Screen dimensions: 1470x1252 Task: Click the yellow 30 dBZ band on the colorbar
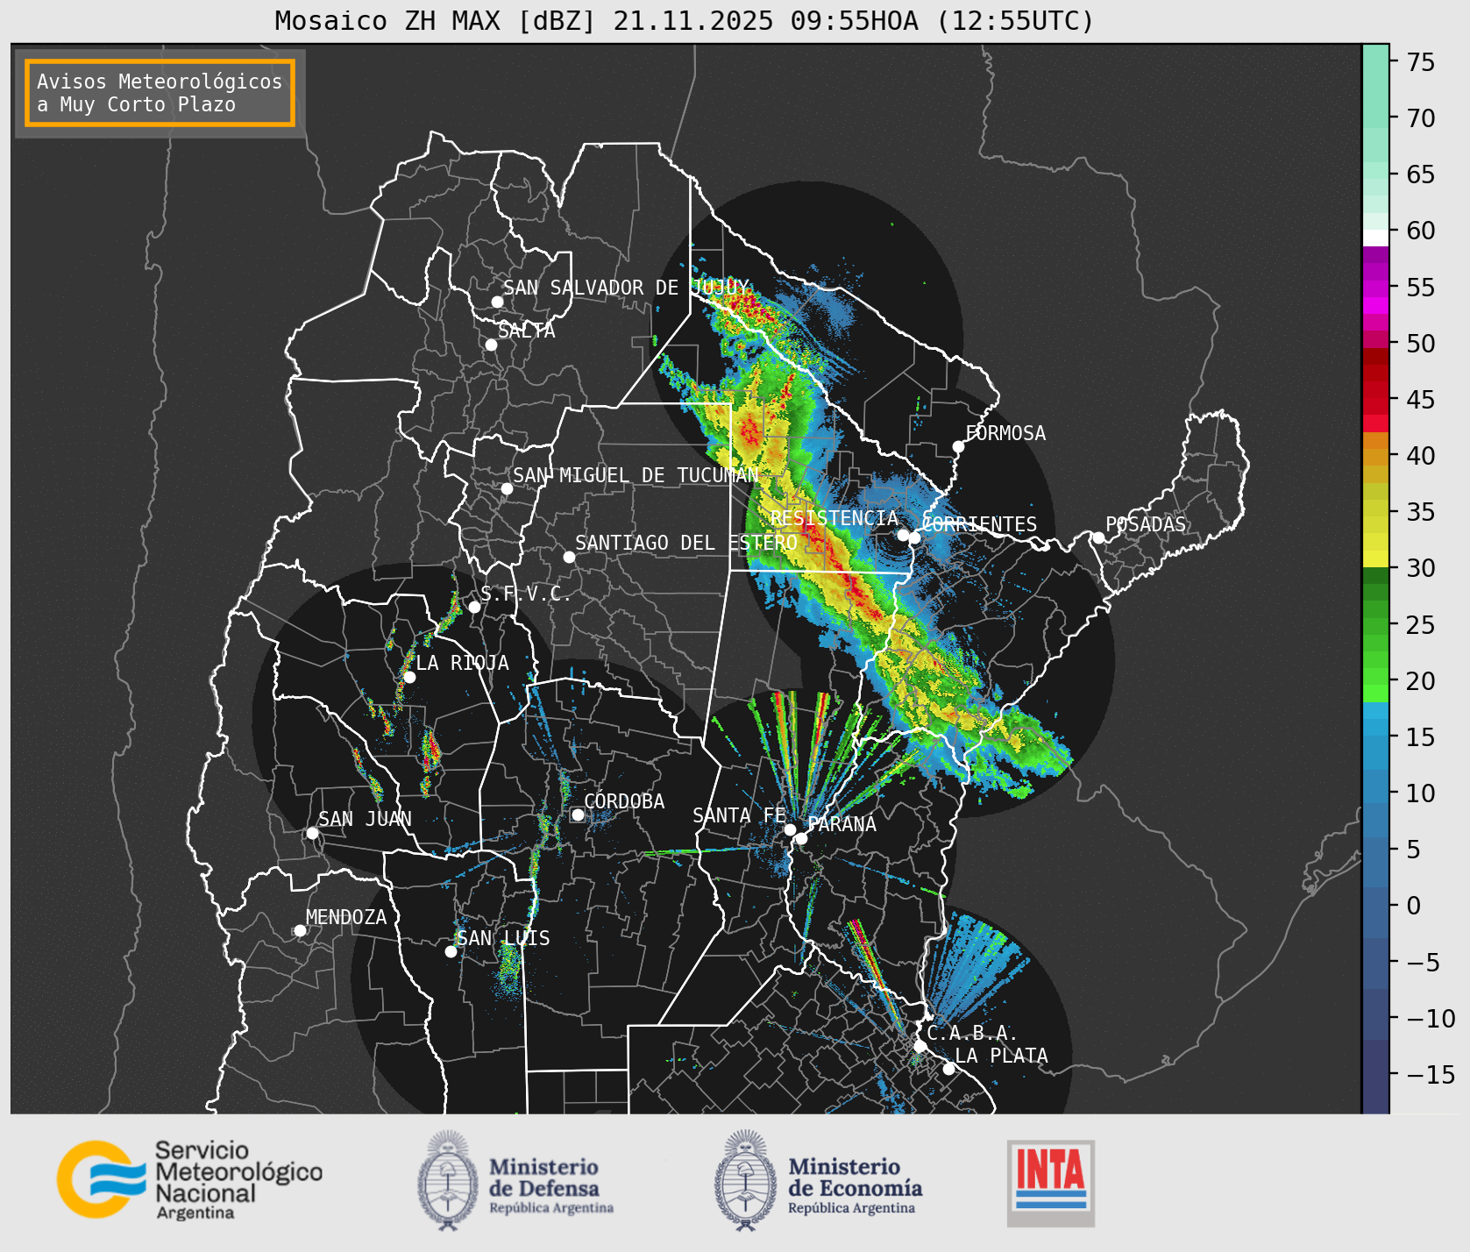coord(1375,559)
